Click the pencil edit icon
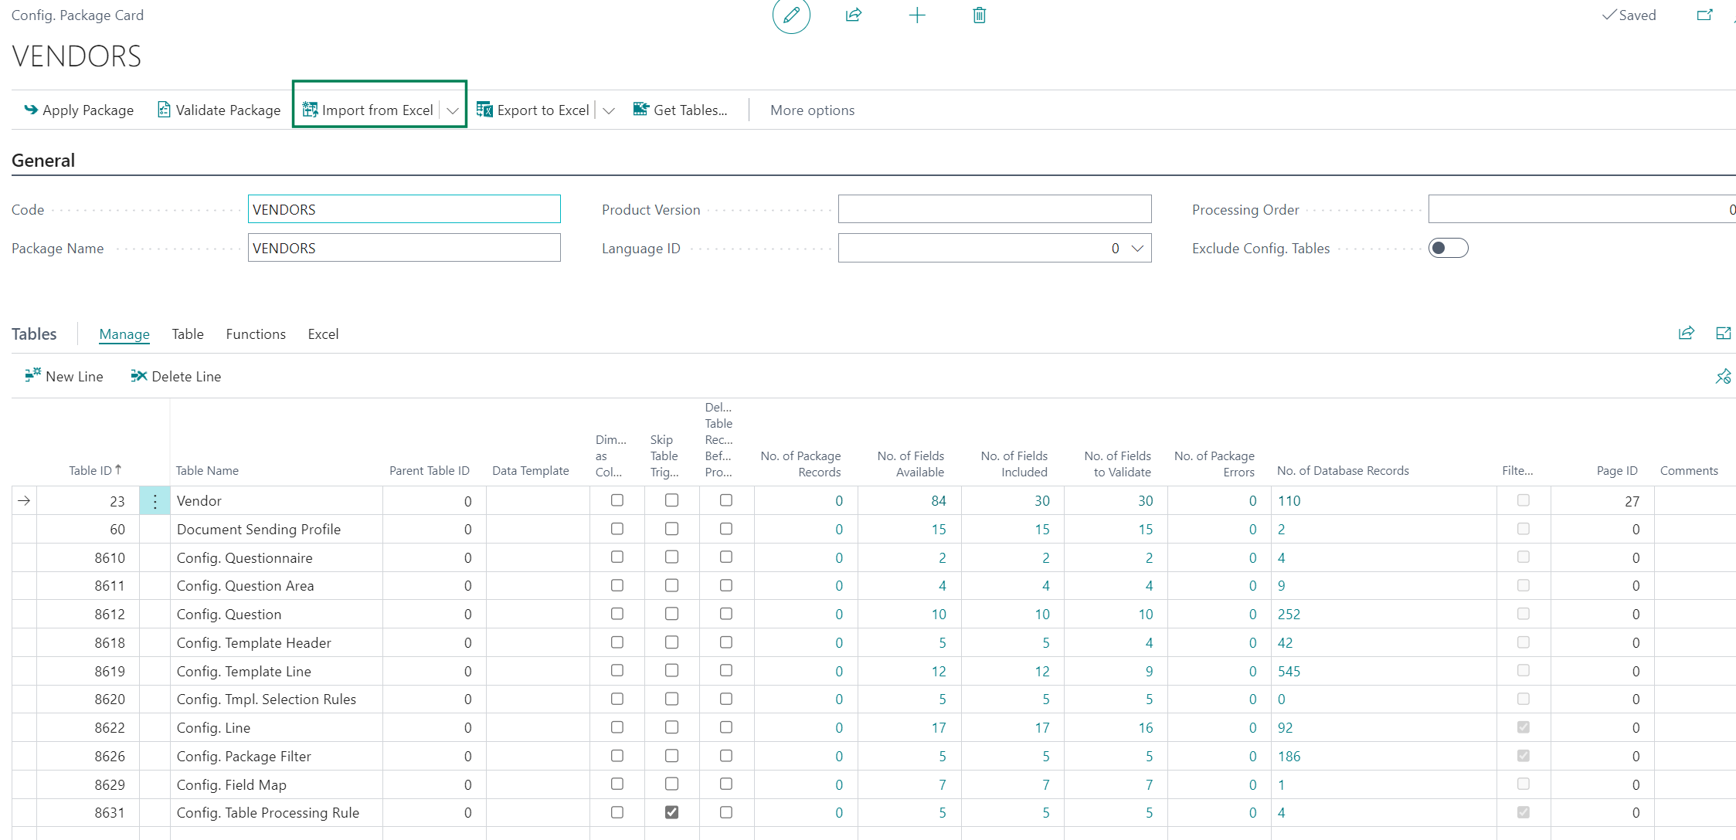The width and height of the screenshot is (1736, 840). (x=791, y=15)
